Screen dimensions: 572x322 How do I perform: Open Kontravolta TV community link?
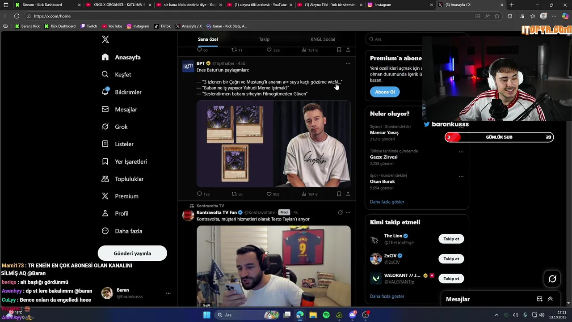(x=210, y=206)
